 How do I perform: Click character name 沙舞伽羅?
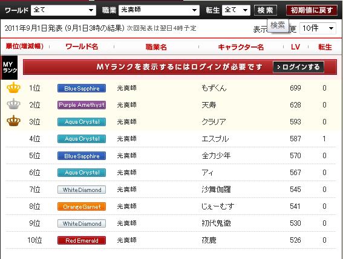click(x=216, y=190)
